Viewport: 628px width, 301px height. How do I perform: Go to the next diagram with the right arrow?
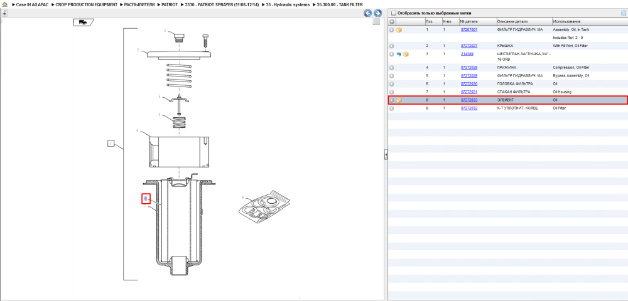click(x=377, y=13)
